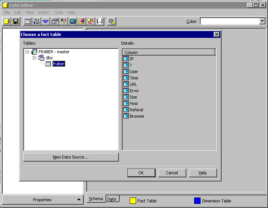
Task: Click the Insert Tables toolbar icon
Action: (x=27, y=21)
